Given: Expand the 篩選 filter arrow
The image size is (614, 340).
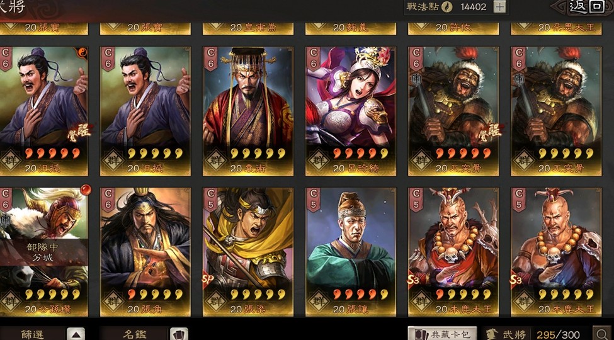Looking at the screenshot, I should pyautogui.click(x=76, y=334).
